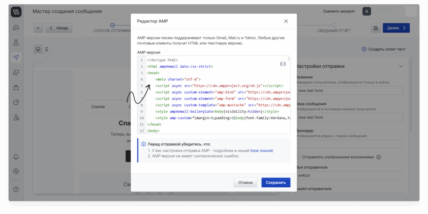Click the "Сохранить" button
Viewport: 428px width, 214px height.
(x=275, y=183)
